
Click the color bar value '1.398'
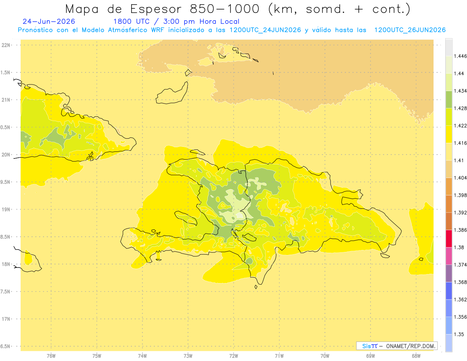click(460, 195)
